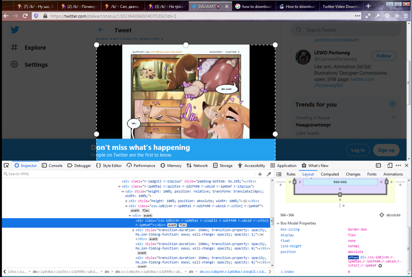Viewport: 412px width, 277px height.
Task: Click the wrench developer icon in the toolbar
Action: click(377, 16)
